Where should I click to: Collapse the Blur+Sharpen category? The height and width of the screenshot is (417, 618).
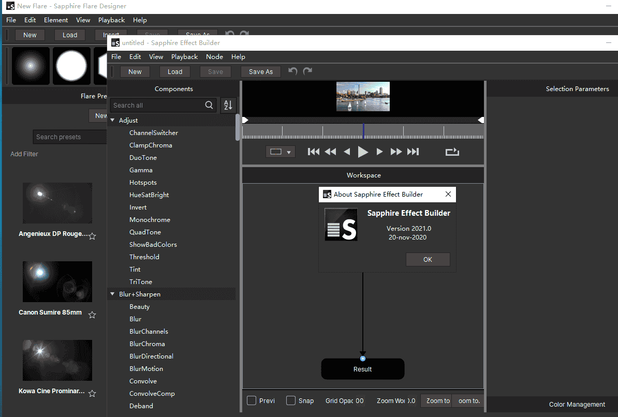pyautogui.click(x=112, y=294)
